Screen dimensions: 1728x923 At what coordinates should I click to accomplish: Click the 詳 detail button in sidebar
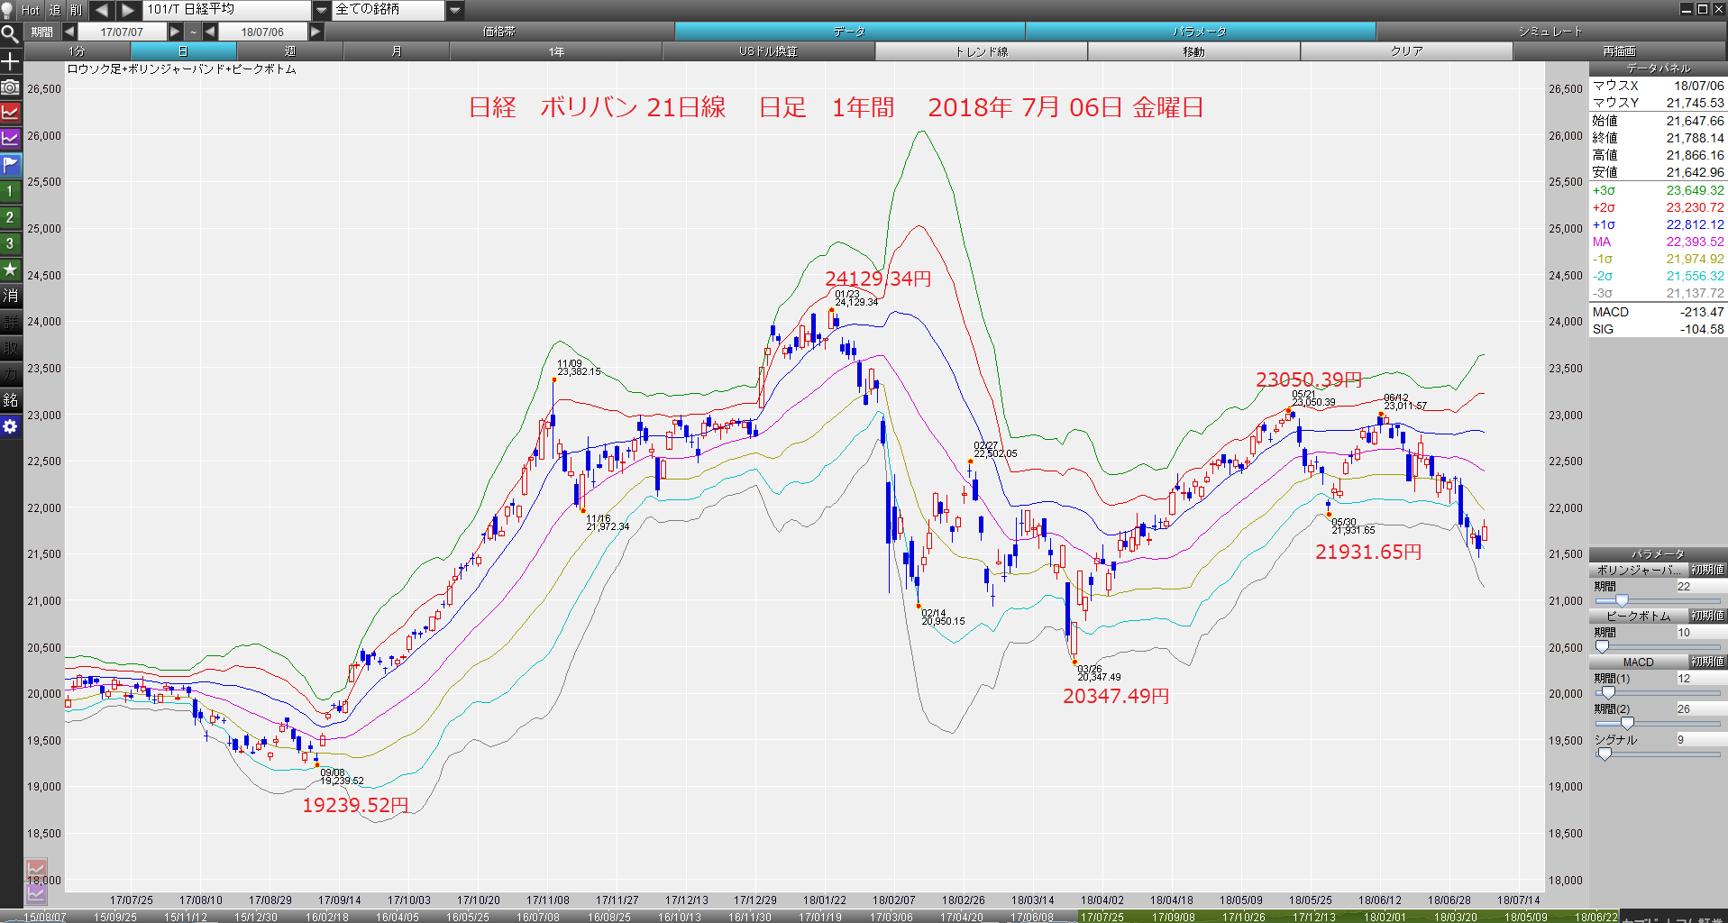[x=10, y=322]
